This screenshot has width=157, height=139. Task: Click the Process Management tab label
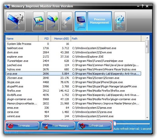[99, 21]
